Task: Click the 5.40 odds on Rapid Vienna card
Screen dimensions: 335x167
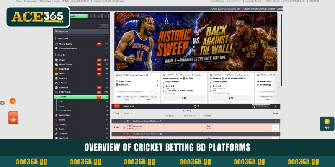Action: pos(184,98)
